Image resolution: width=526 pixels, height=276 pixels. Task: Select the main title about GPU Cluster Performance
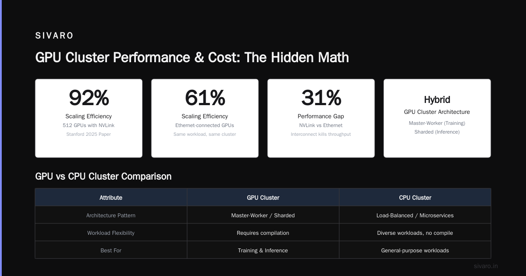tap(192, 57)
